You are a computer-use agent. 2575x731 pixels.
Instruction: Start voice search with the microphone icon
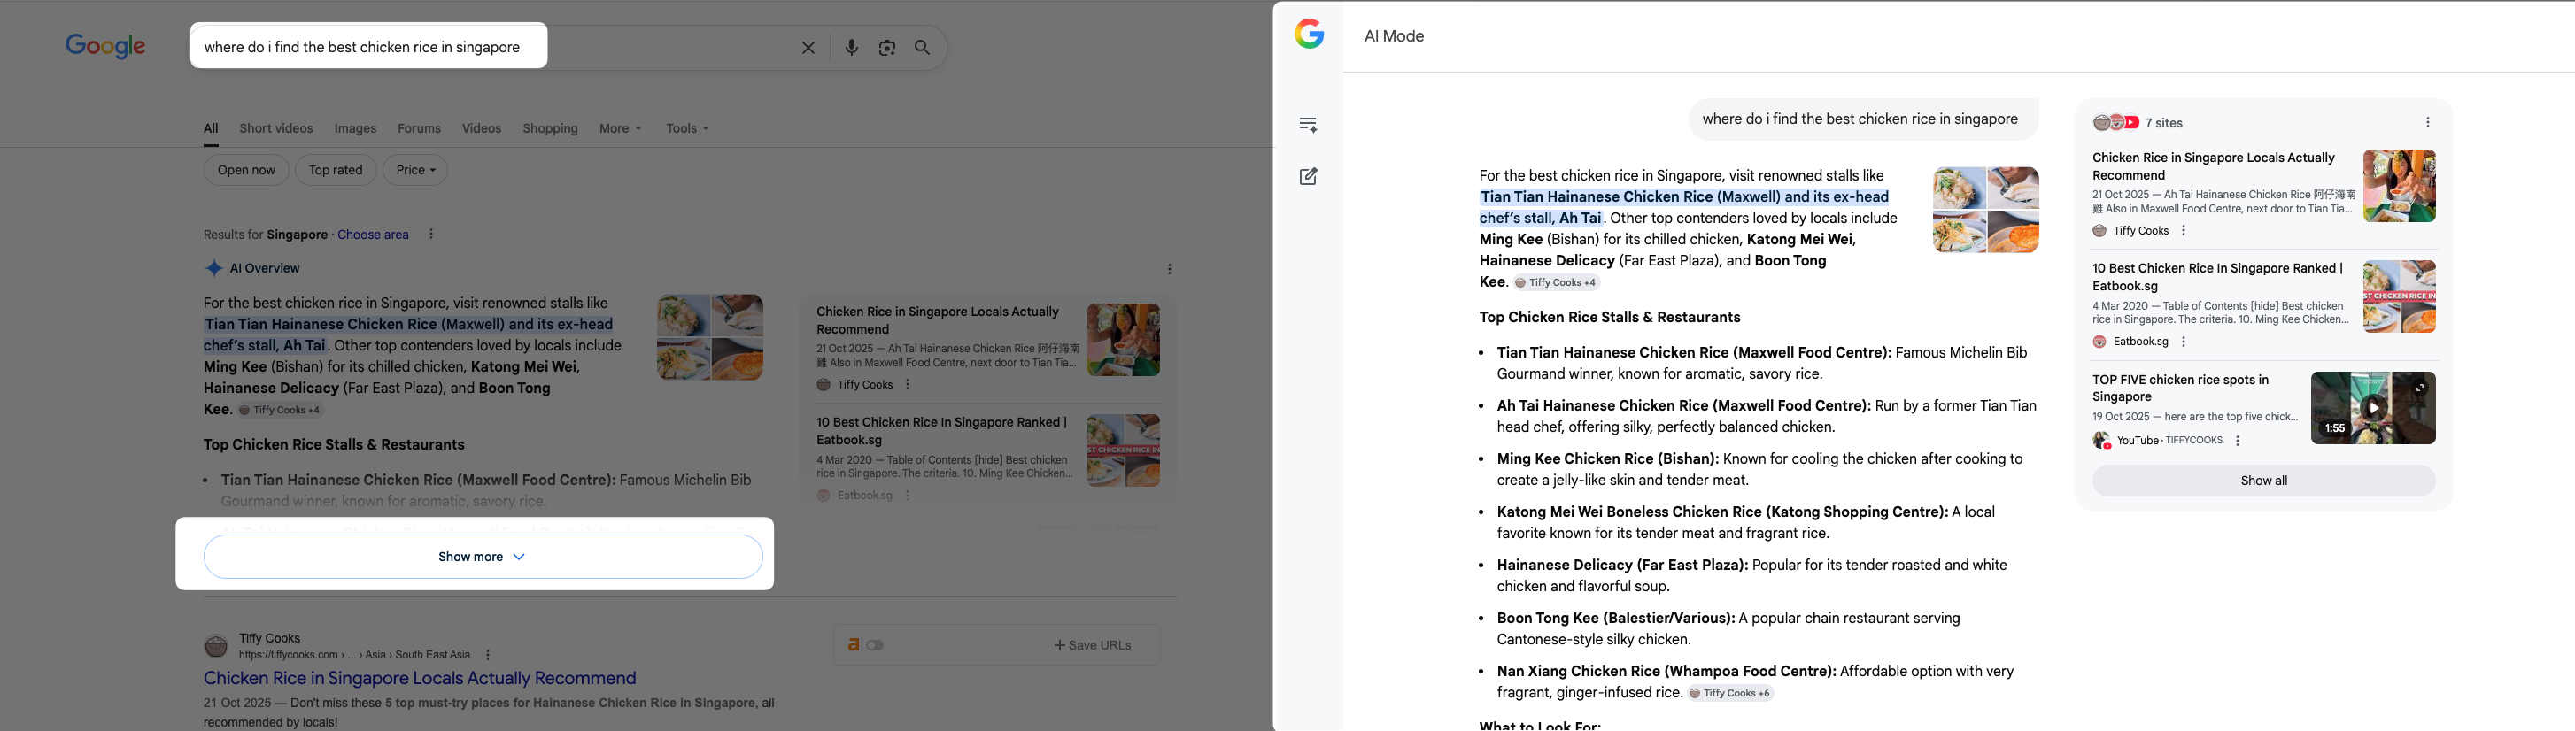(852, 48)
